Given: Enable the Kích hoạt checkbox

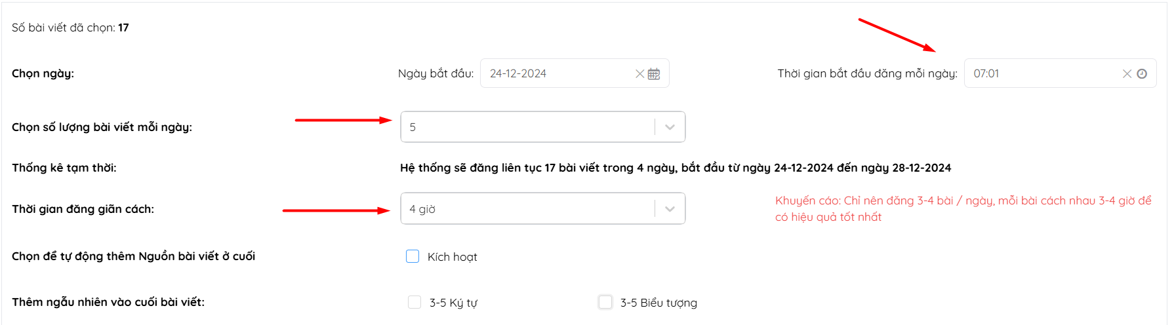Looking at the screenshot, I should point(413,256).
